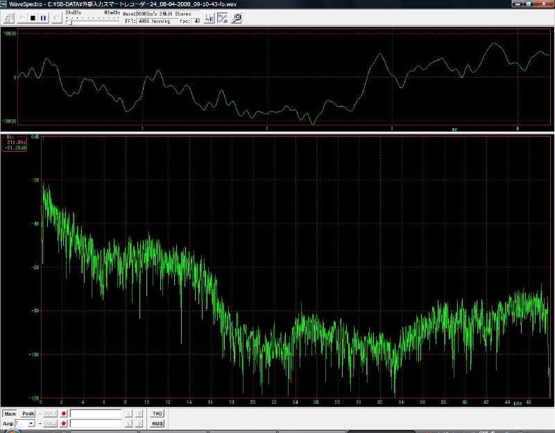Viewport: 555px width, 433px height.
Task: Click the OVL1 overlay button
Action: point(51,414)
